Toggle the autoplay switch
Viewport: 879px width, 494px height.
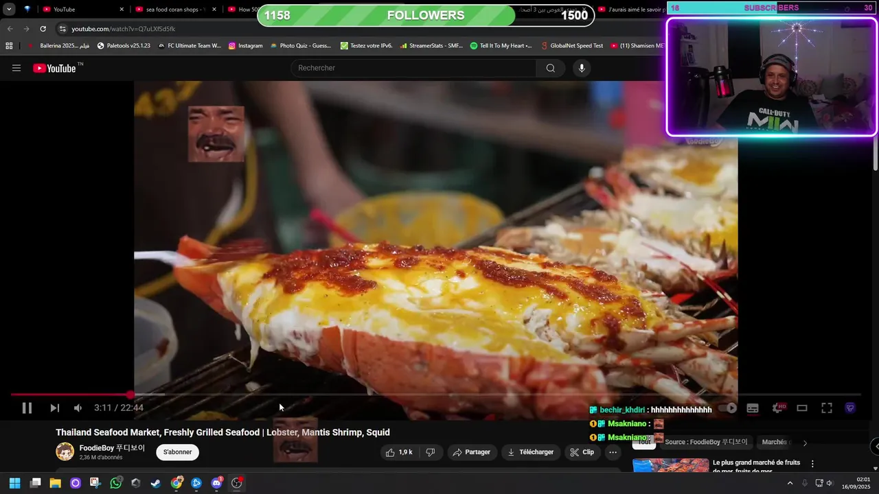coord(729,408)
